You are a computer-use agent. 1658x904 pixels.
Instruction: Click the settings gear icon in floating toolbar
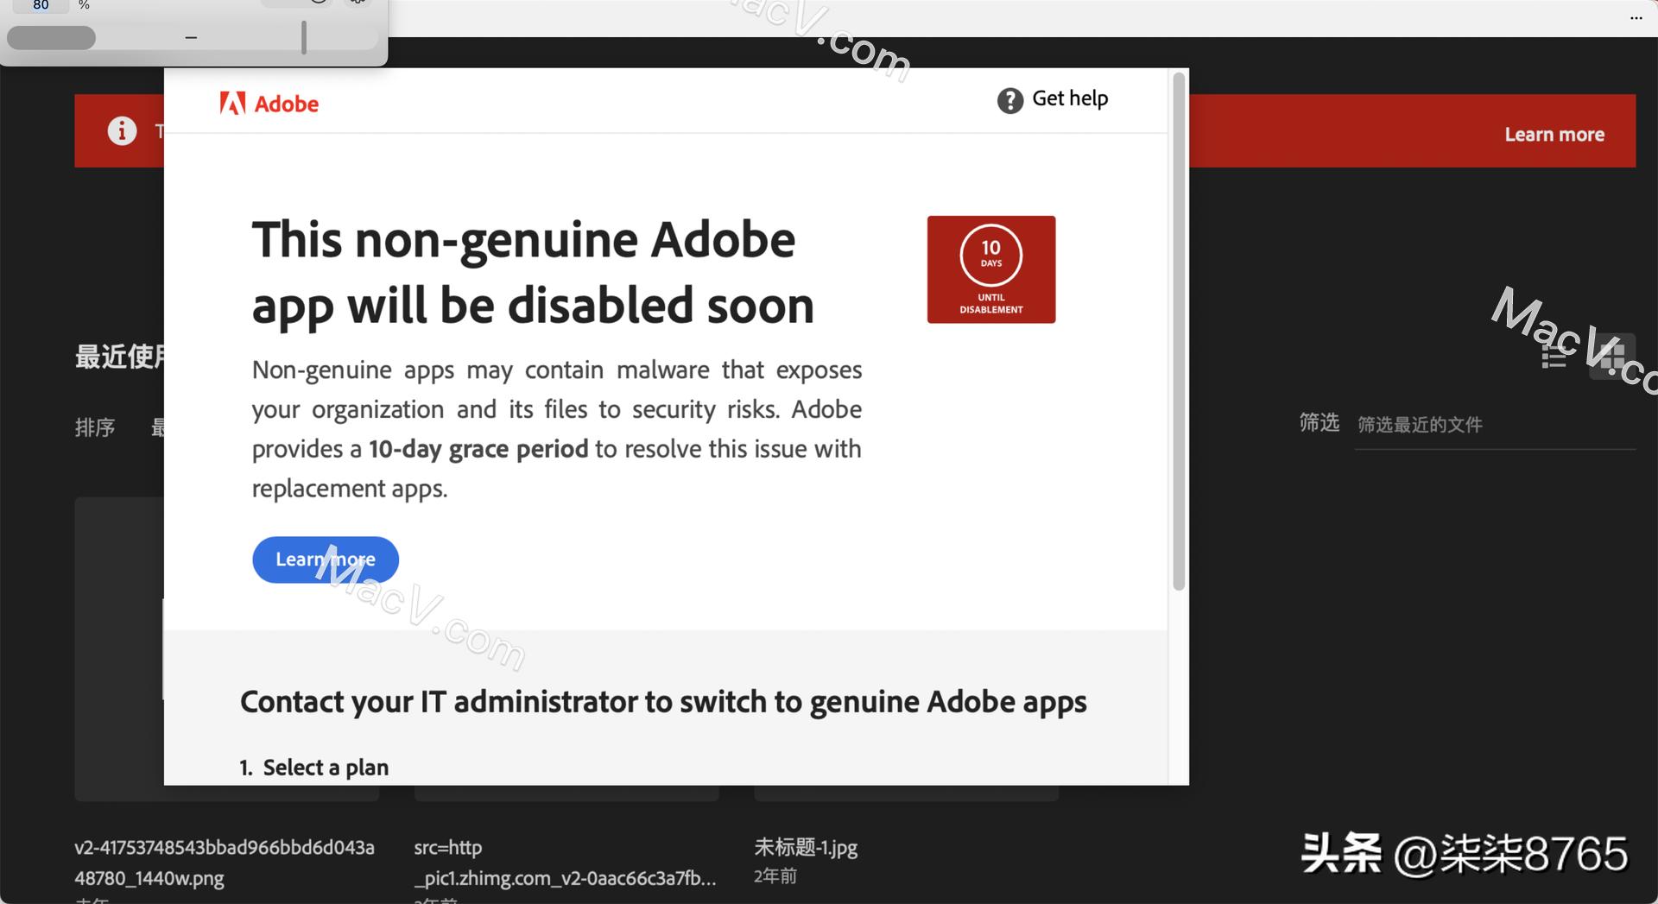coord(358,3)
